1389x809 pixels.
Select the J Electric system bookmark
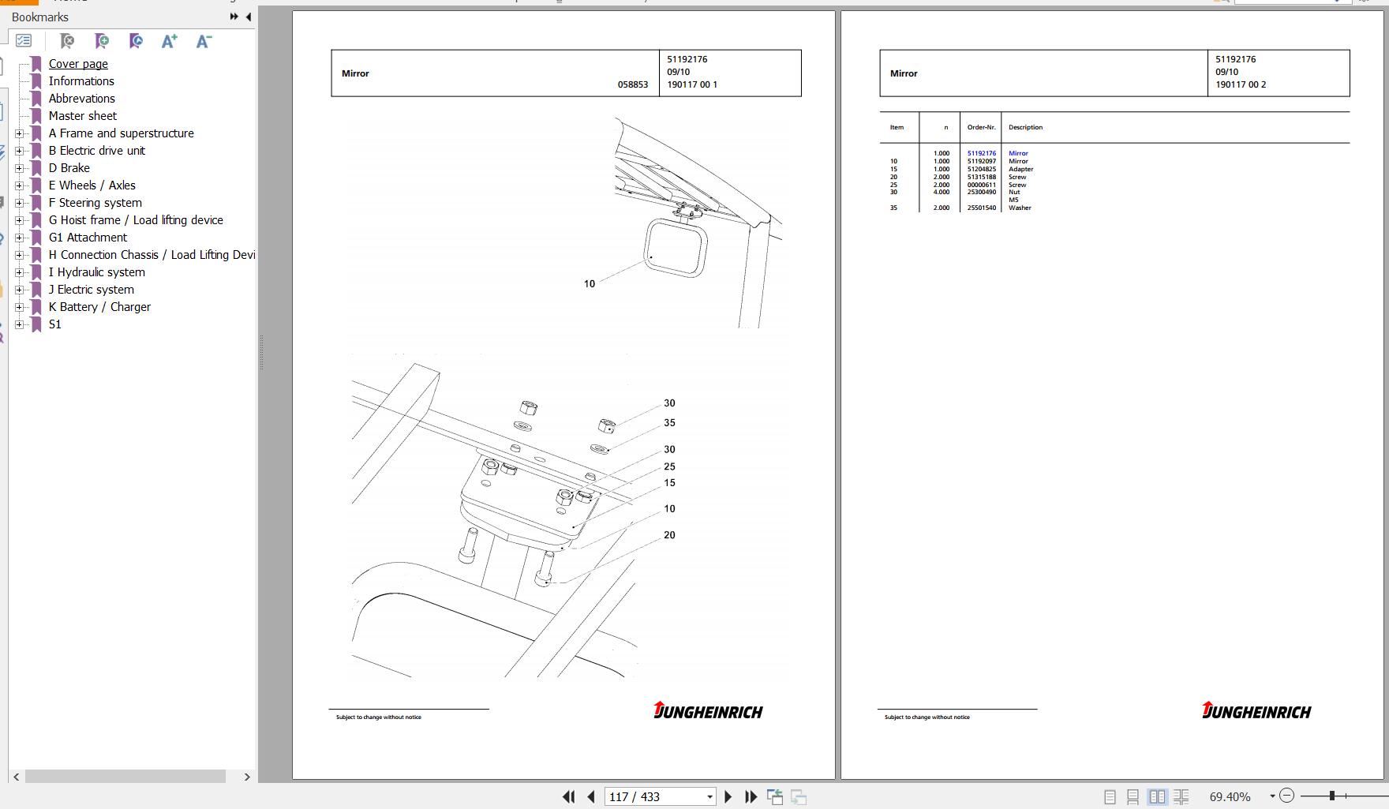click(92, 290)
